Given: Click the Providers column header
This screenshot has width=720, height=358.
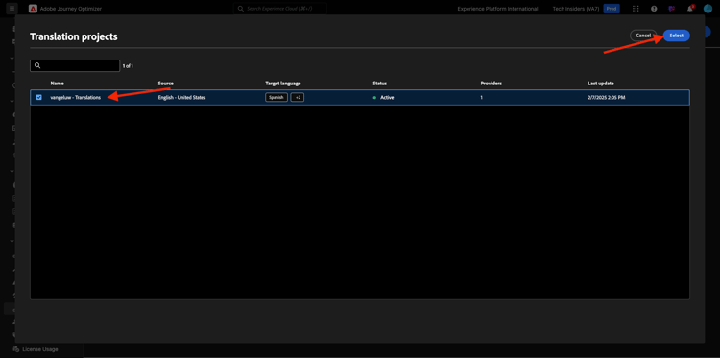Looking at the screenshot, I should click(491, 84).
